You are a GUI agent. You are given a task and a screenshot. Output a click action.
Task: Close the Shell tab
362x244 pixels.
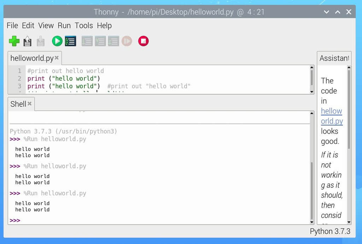(x=30, y=104)
